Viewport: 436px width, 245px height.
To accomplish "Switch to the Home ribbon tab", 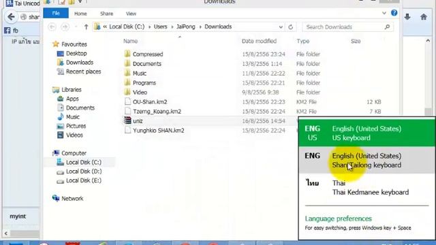I will pos(80,14).
